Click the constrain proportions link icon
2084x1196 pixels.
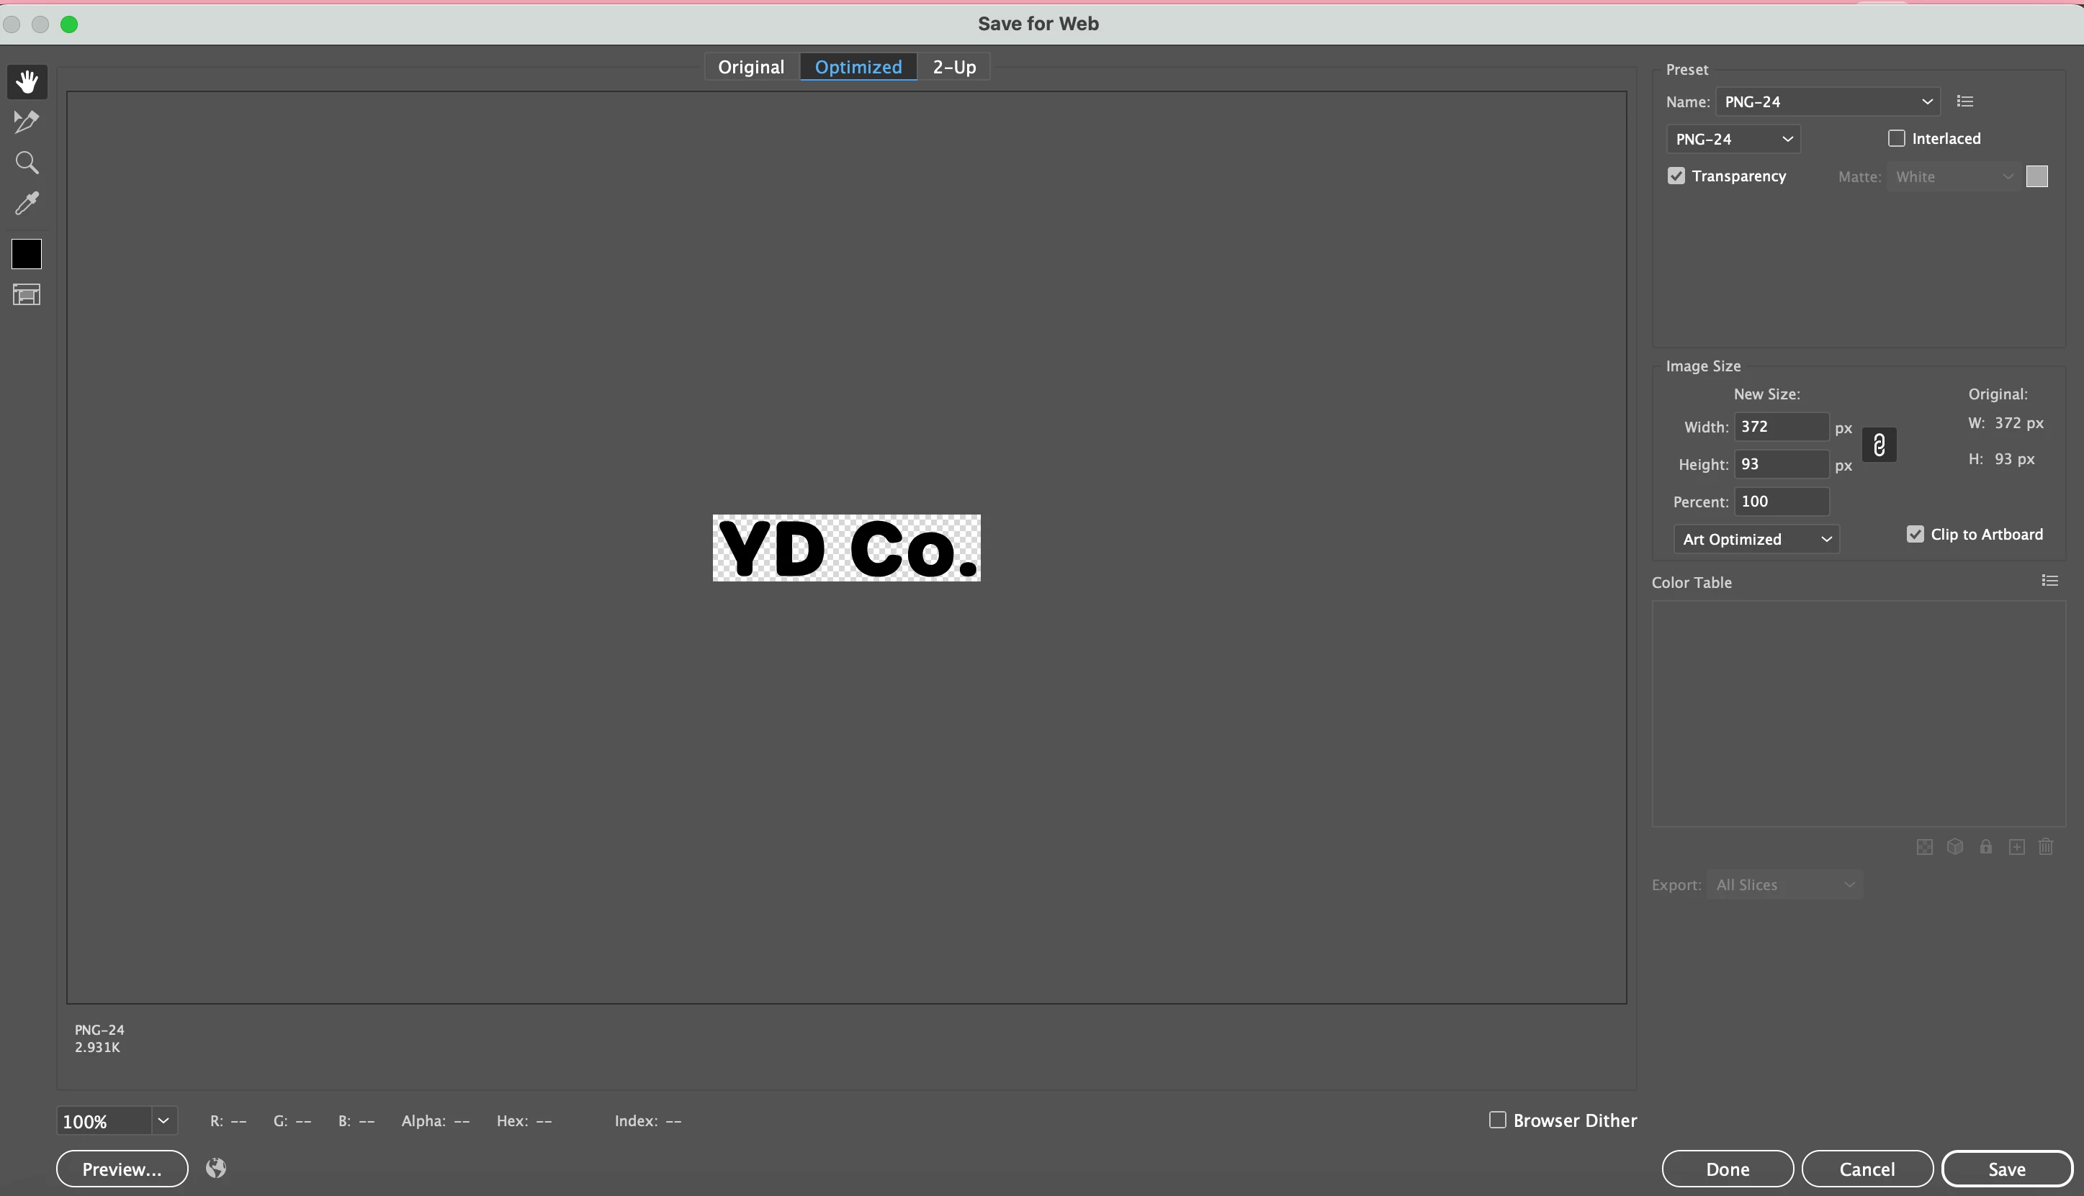1879,445
